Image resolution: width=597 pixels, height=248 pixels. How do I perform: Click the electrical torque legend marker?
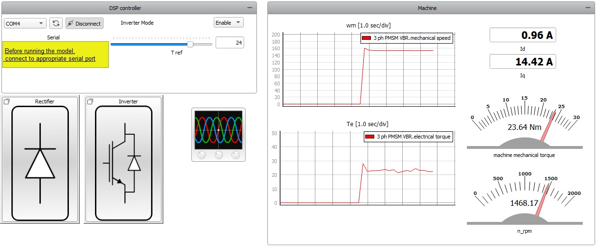pos(370,137)
